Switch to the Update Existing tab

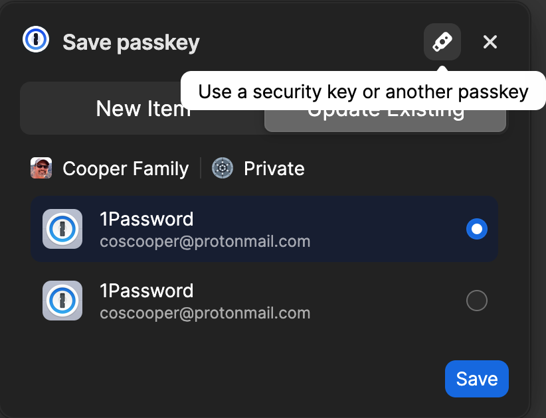pyautogui.click(x=385, y=121)
